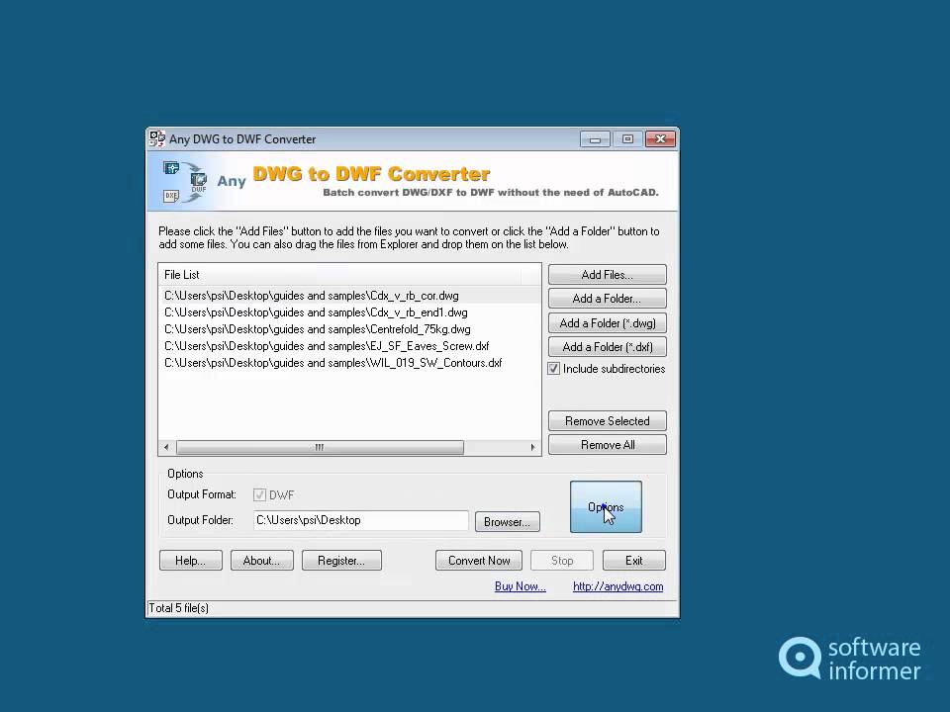Viewport: 950px width, 712px height.
Task: Click the file list scroll right arrow
Action: click(532, 447)
